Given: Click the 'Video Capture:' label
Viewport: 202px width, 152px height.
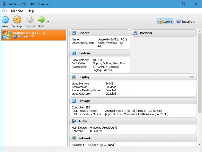Looking at the screenshot, I should pyautogui.click(x=81, y=94).
